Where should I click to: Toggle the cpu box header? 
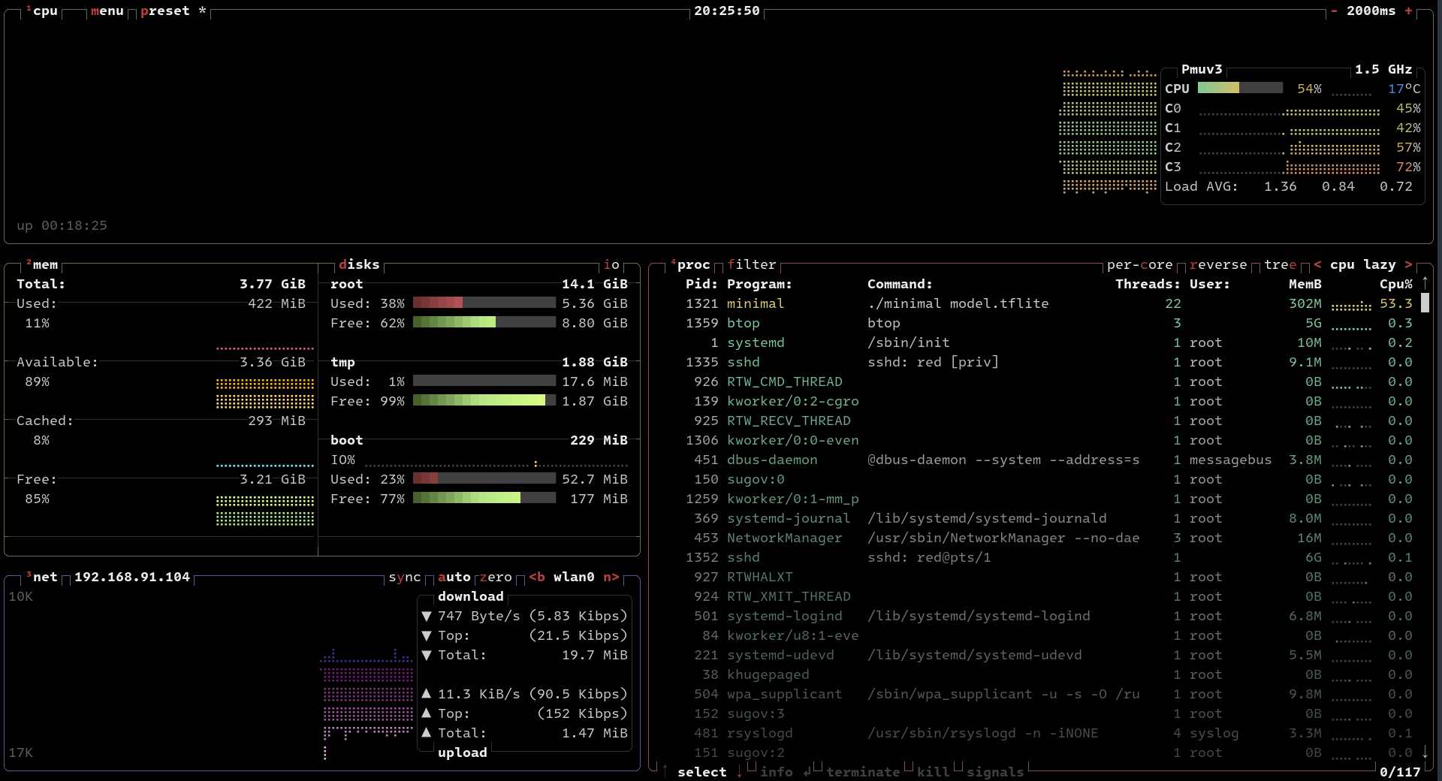click(x=42, y=11)
